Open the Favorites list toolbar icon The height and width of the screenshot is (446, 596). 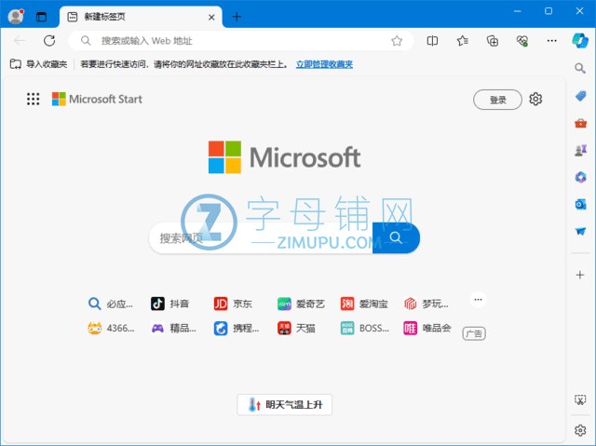click(463, 41)
